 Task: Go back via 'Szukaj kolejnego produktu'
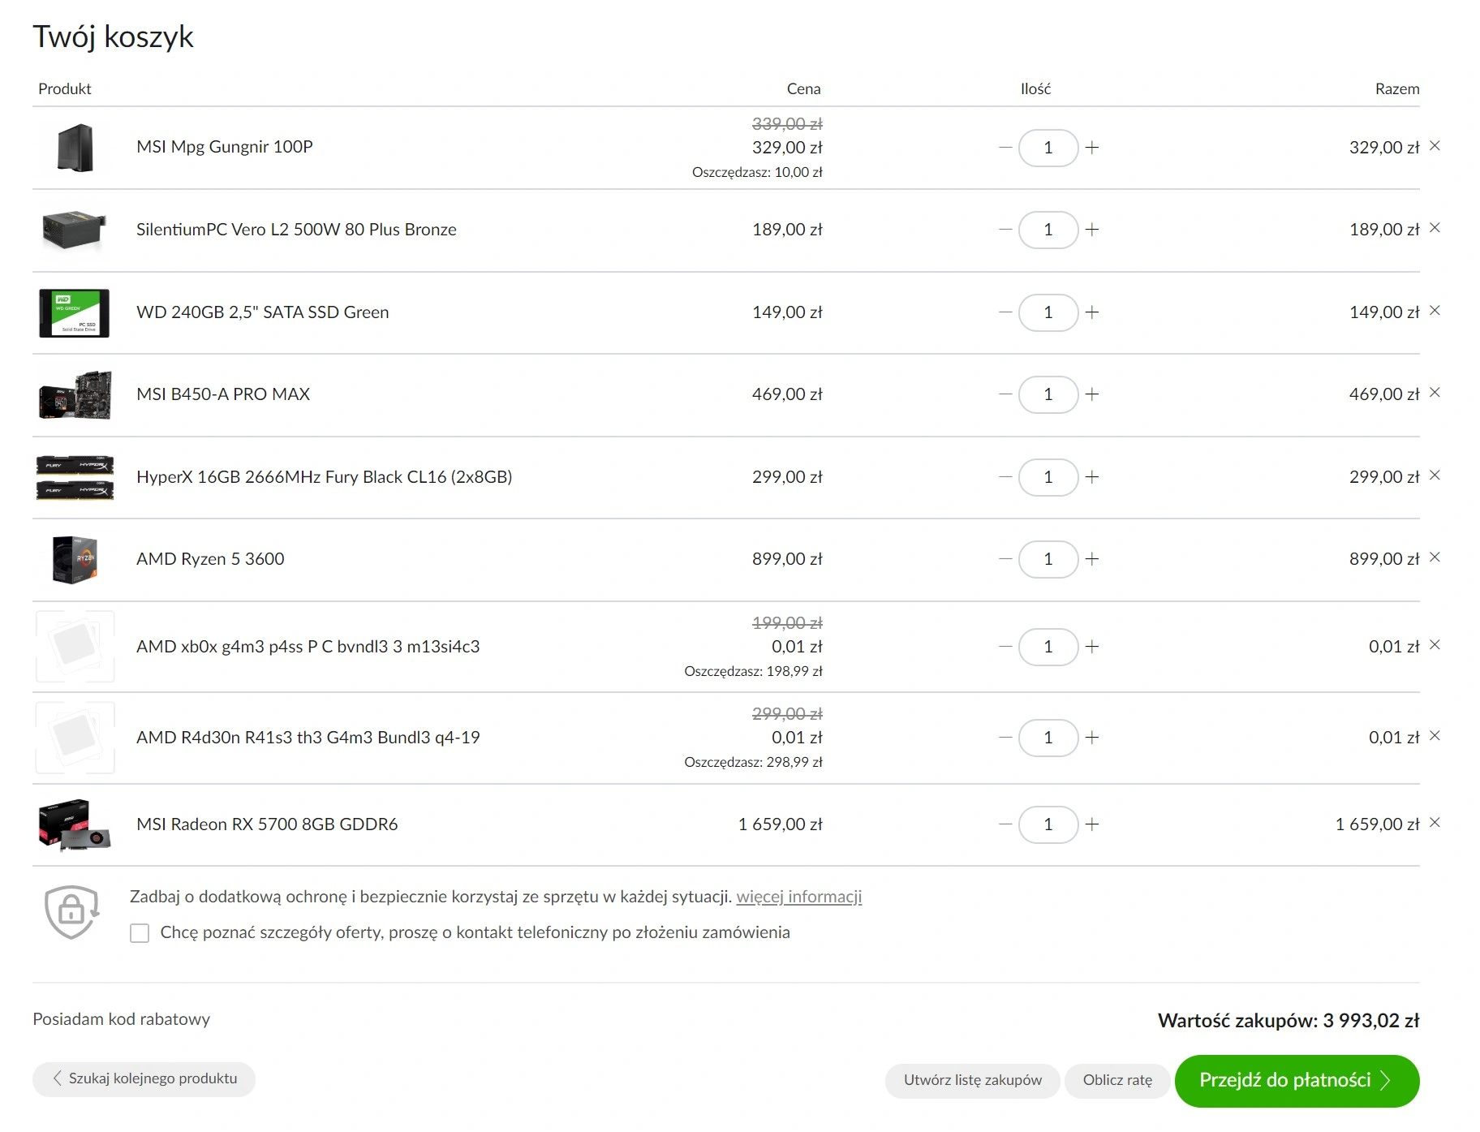tap(144, 1079)
